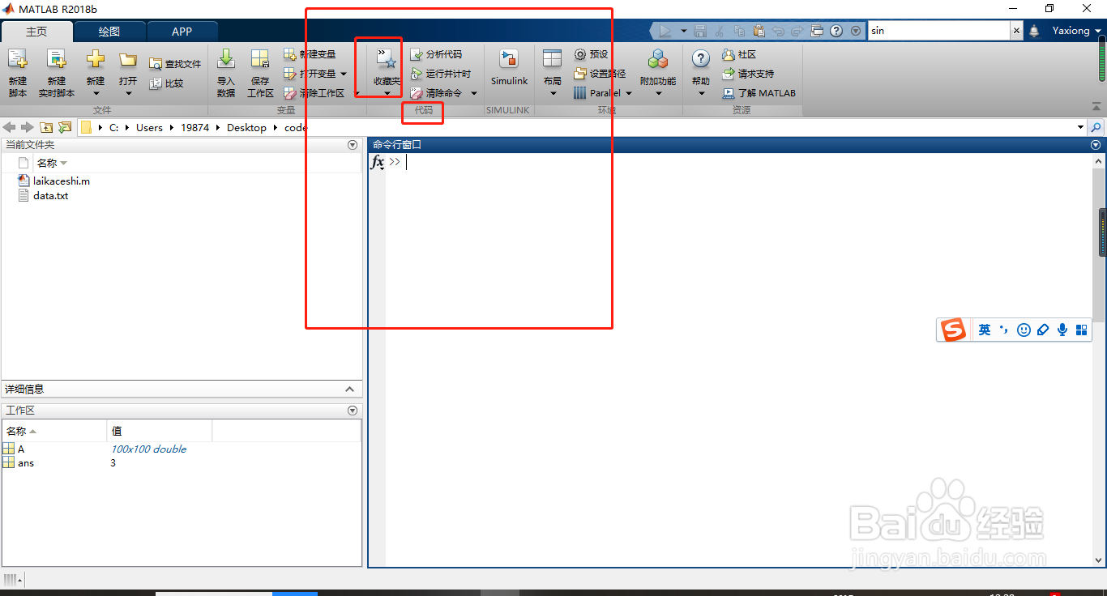Viewport: 1107px width, 596px height.
Task: Click the folder search magnifier icon
Action: point(1096,127)
